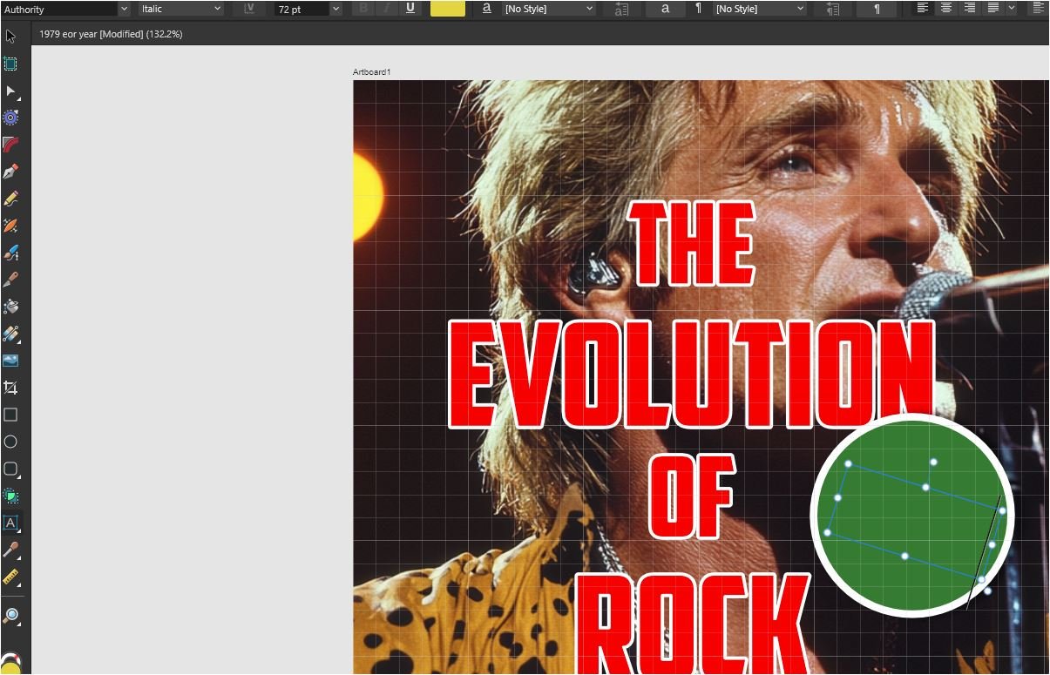Select the Rectangle tool

[10, 415]
